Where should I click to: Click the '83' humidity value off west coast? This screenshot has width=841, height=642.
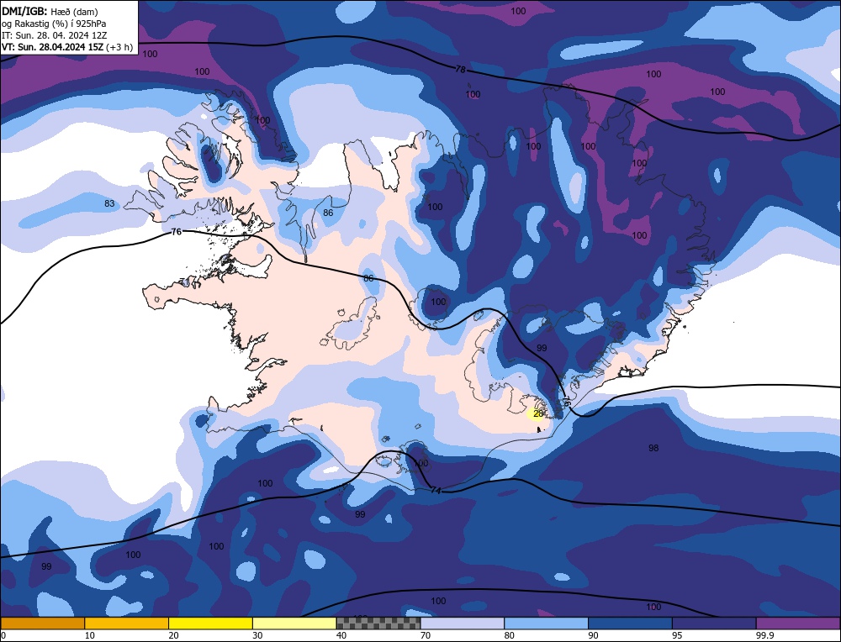109,203
